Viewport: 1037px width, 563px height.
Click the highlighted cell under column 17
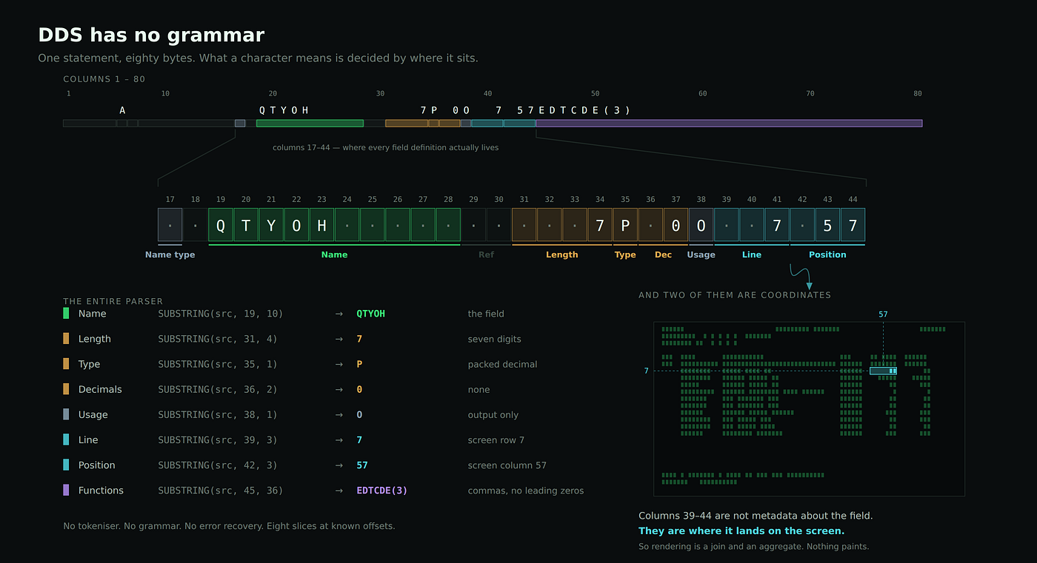point(170,225)
